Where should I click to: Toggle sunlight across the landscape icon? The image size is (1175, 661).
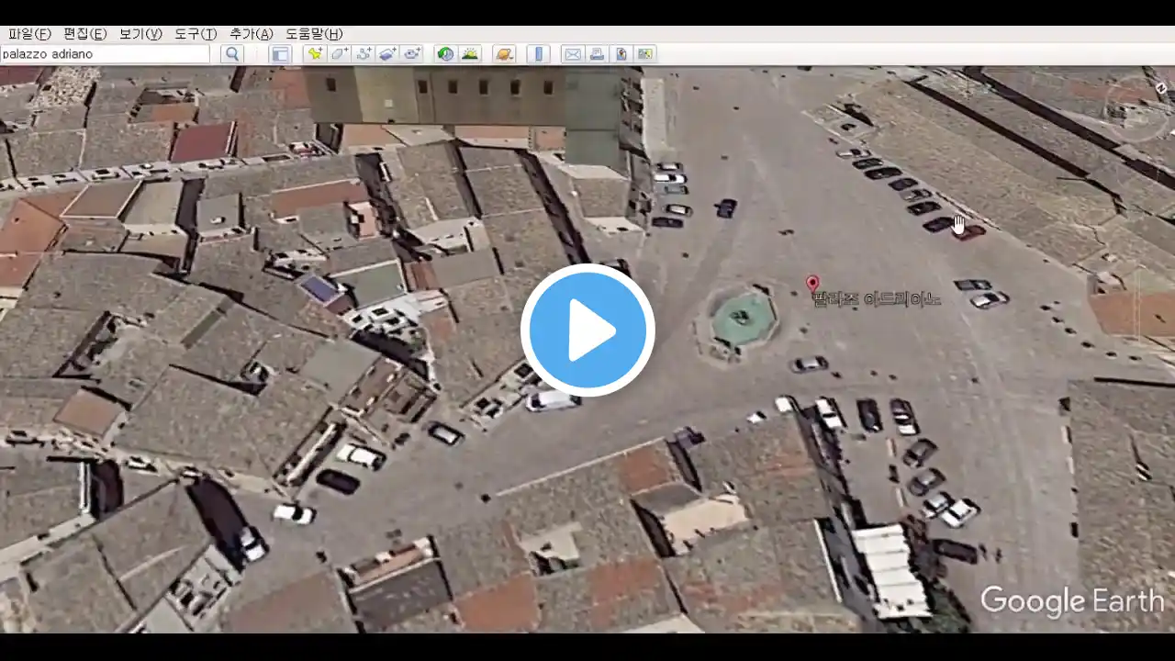click(x=470, y=54)
